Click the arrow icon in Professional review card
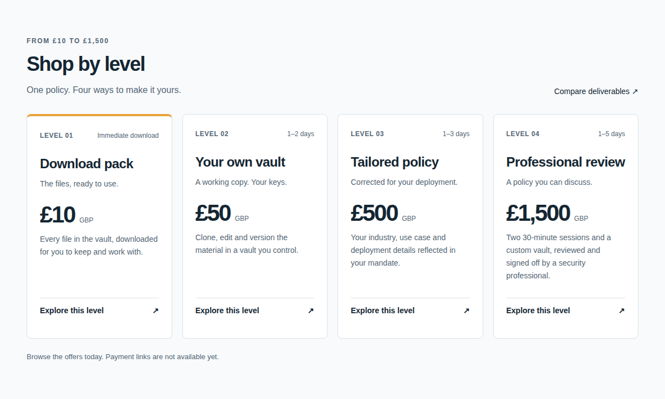This screenshot has width=665, height=399. (622, 310)
